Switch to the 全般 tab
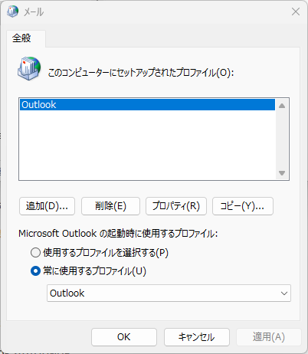308x354 pixels. (x=21, y=38)
